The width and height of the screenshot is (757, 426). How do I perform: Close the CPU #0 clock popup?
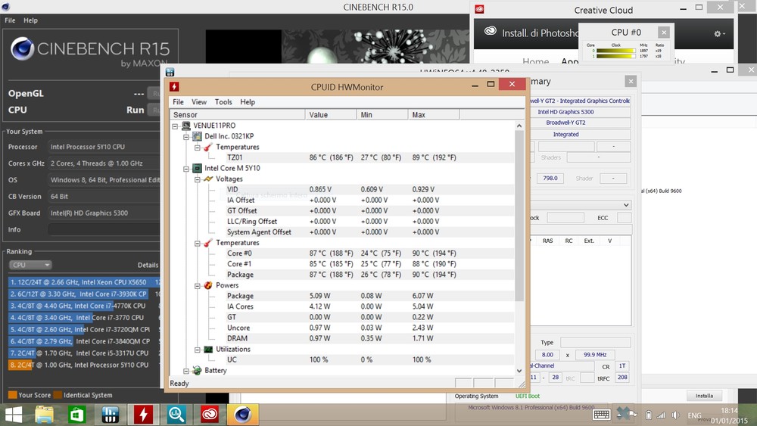[664, 33]
